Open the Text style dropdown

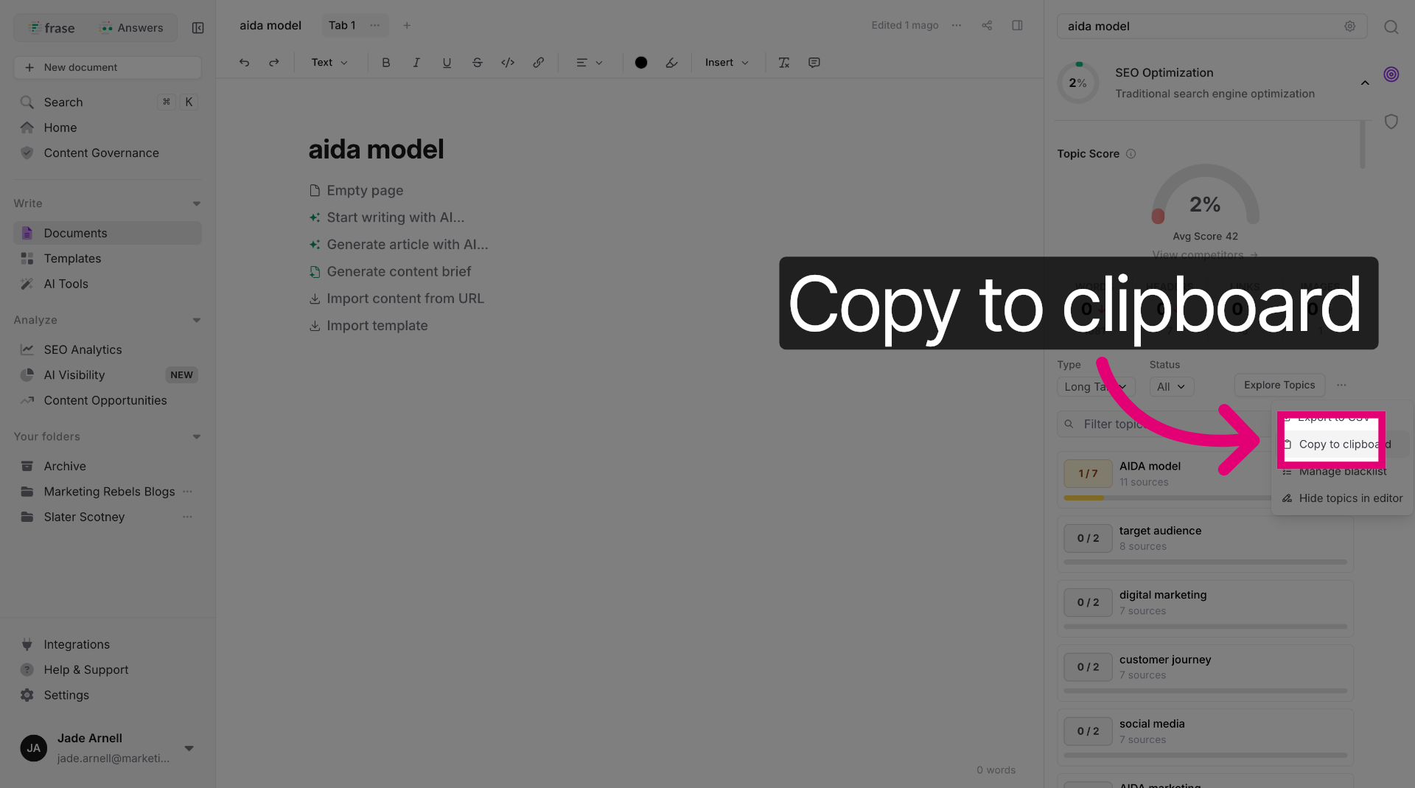[329, 63]
